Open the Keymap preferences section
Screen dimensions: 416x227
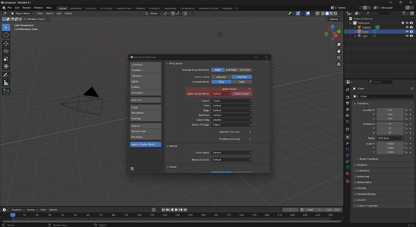click(x=145, y=119)
